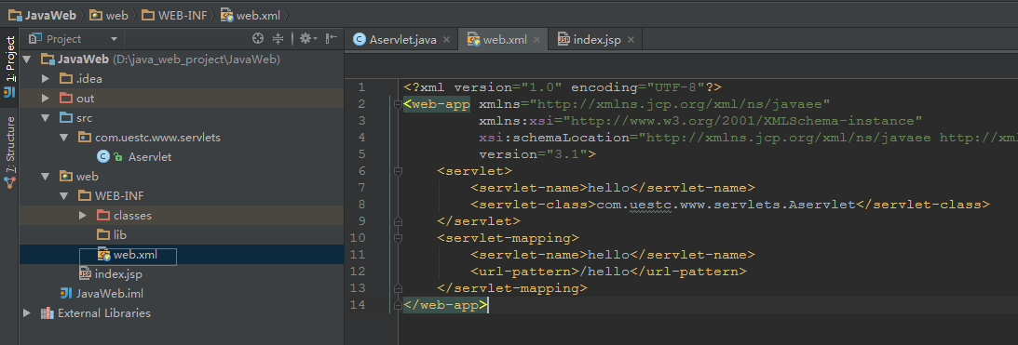Select the classes folder in the tree
The width and height of the screenshot is (1018, 345).
tap(181, 216)
